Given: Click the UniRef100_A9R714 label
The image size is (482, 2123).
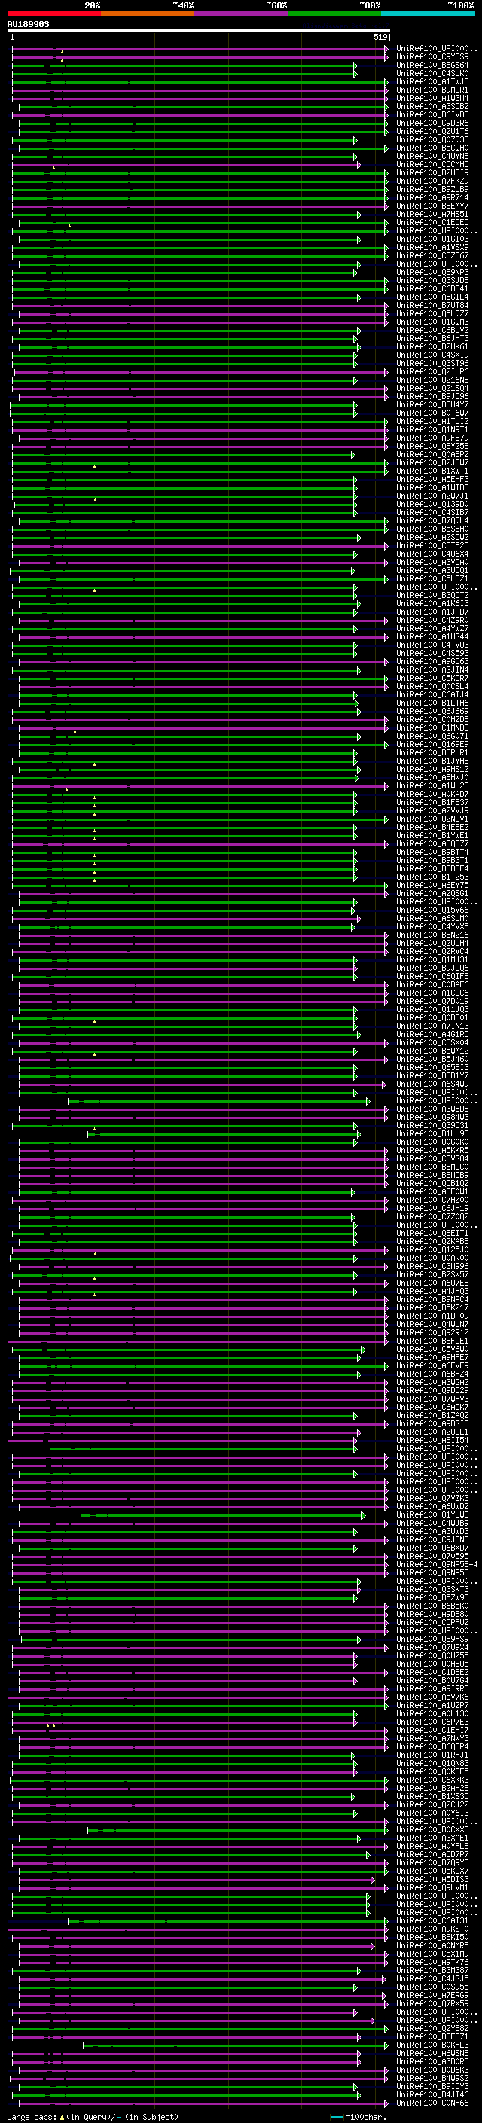Looking at the screenshot, I should point(432,198).
